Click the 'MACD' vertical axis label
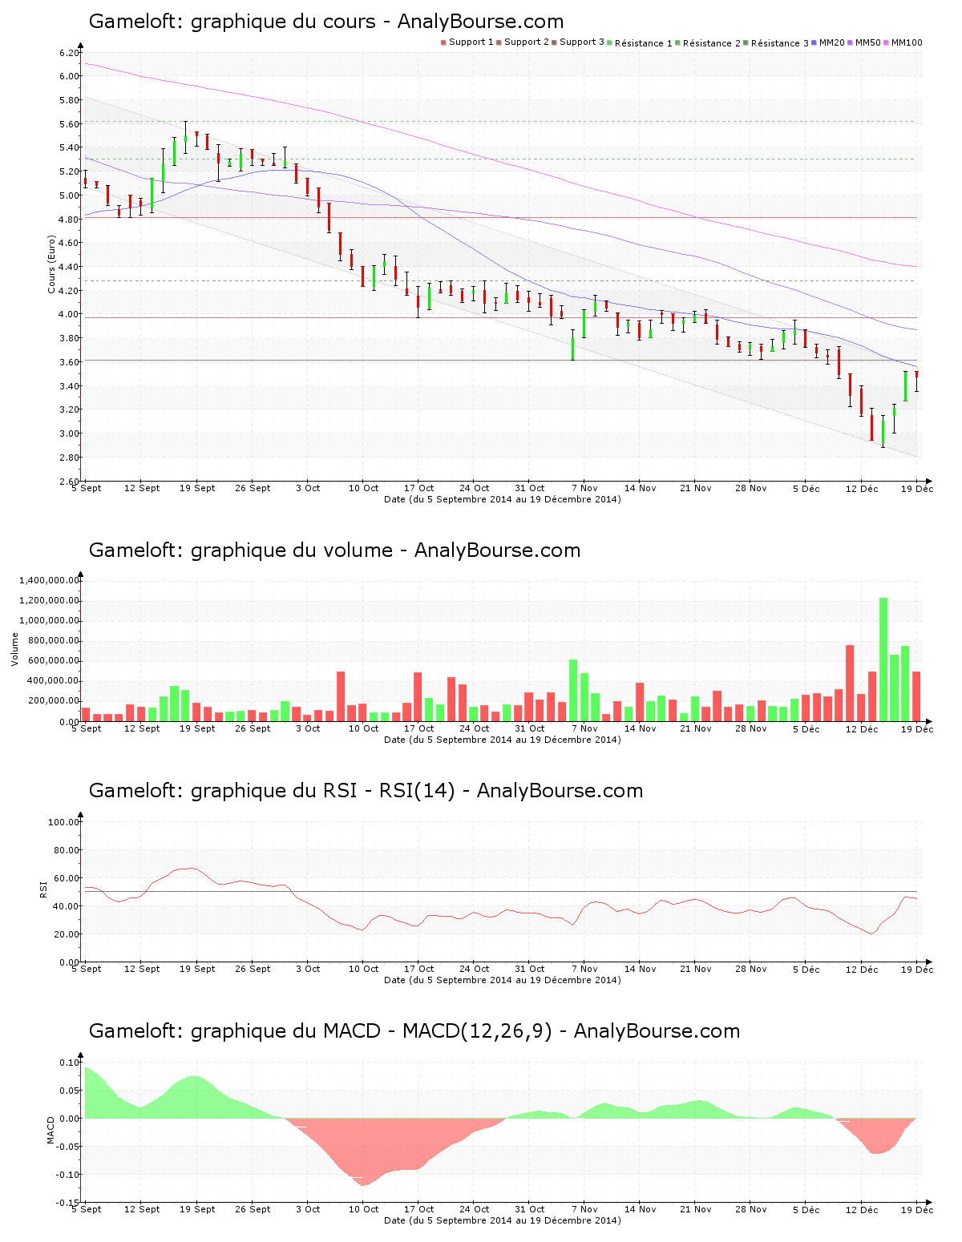The image size is (962, 1242). click(x=51, y=1130)
